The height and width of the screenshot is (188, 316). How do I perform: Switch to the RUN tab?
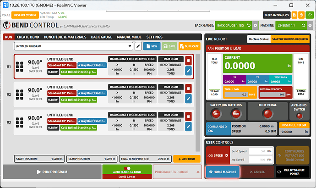[8, 37]
